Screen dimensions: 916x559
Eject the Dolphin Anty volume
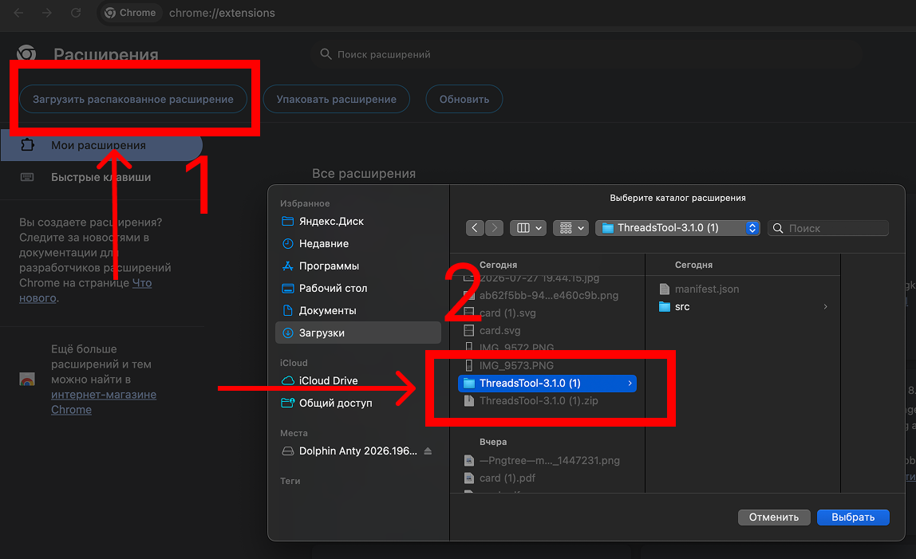(x=428, y=451)
